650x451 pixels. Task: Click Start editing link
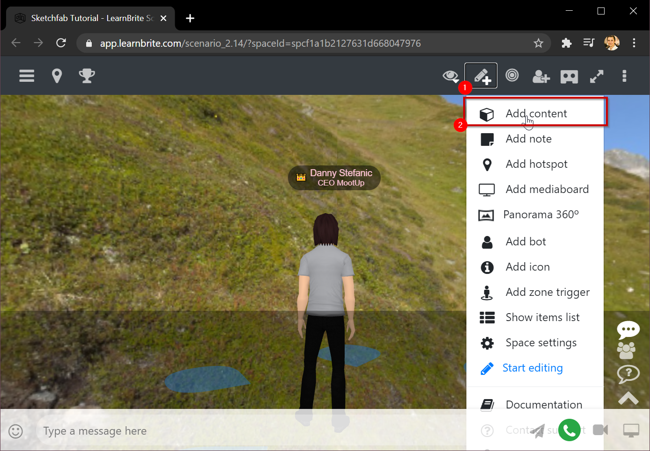click(x=532, y=368)
